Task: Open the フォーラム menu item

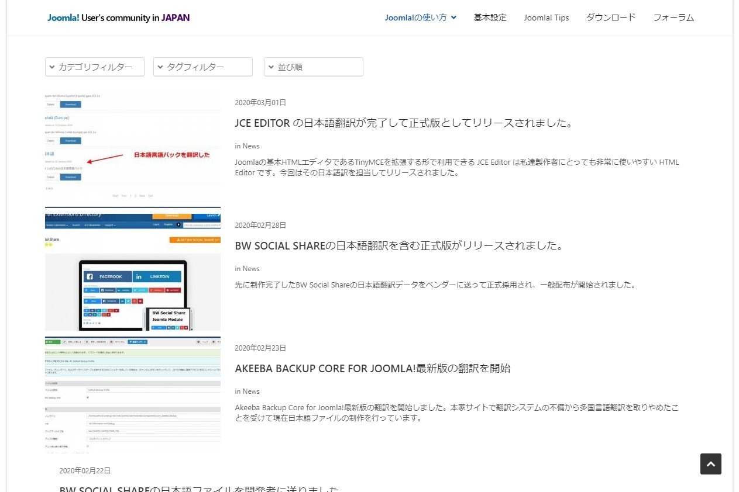Action: (673, 18)
